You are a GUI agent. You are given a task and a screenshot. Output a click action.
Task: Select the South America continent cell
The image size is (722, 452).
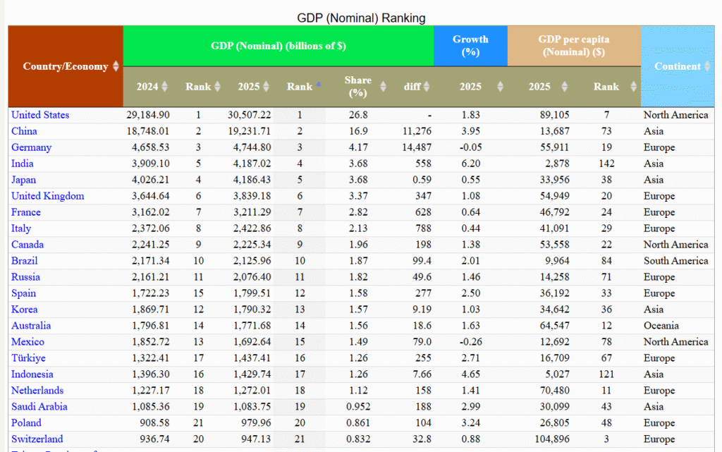(675, 260)
